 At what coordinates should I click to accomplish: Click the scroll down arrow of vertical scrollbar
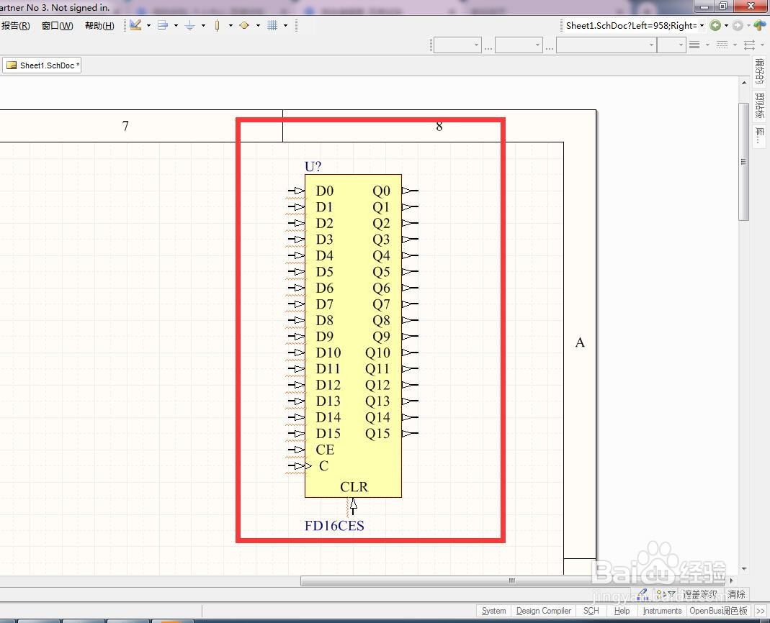coord(744,568)
